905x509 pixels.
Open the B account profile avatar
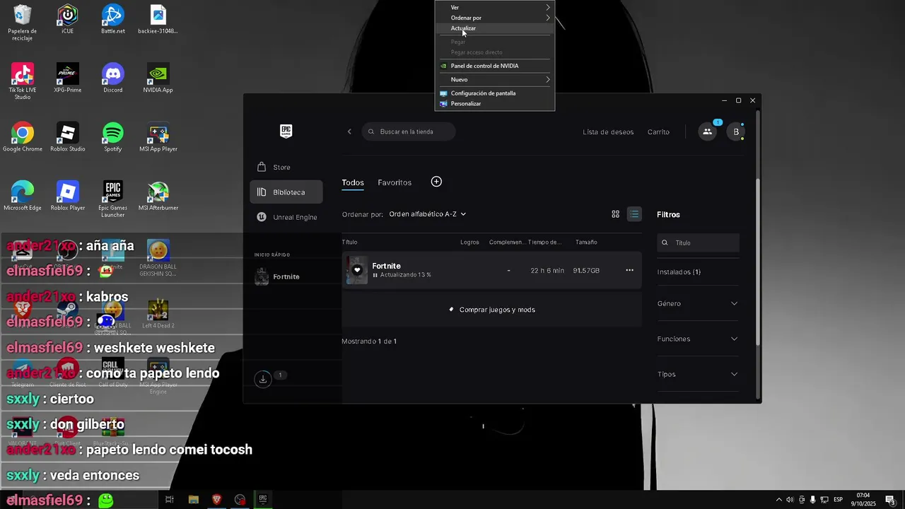[x=736, y=131]
